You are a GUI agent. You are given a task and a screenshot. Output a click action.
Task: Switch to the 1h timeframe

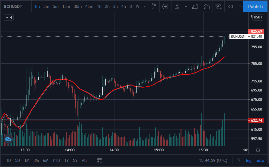coord(99,7)
